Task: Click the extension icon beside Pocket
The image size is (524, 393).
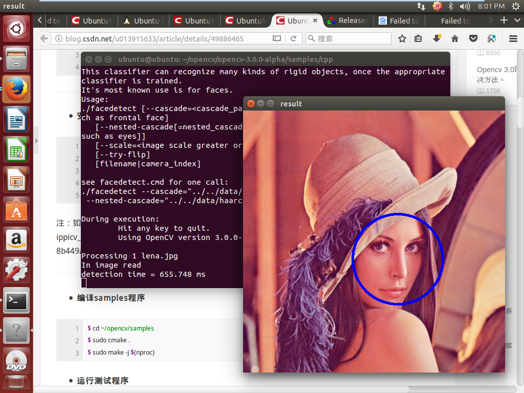Action: click(x=492, y=38)
